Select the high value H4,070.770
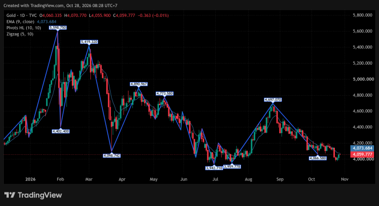The height and width of the screenshot is (206, 379). (x=75, y=15)
